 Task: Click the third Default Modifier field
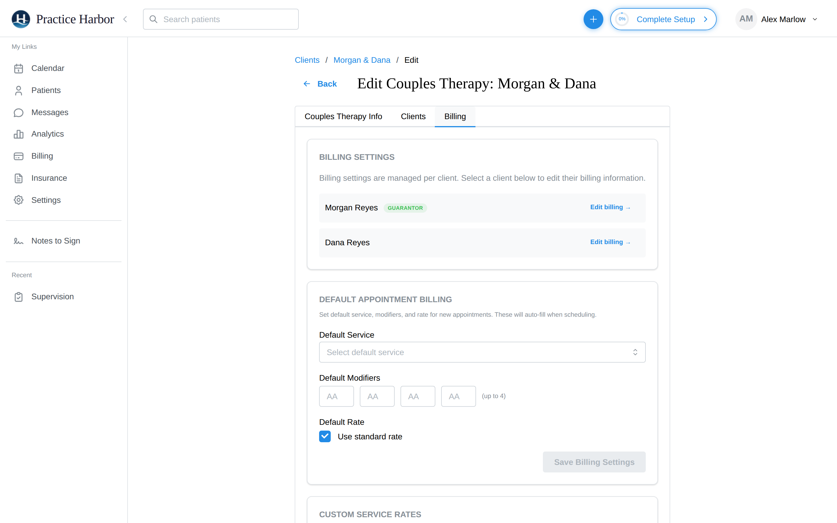(418, 396)
